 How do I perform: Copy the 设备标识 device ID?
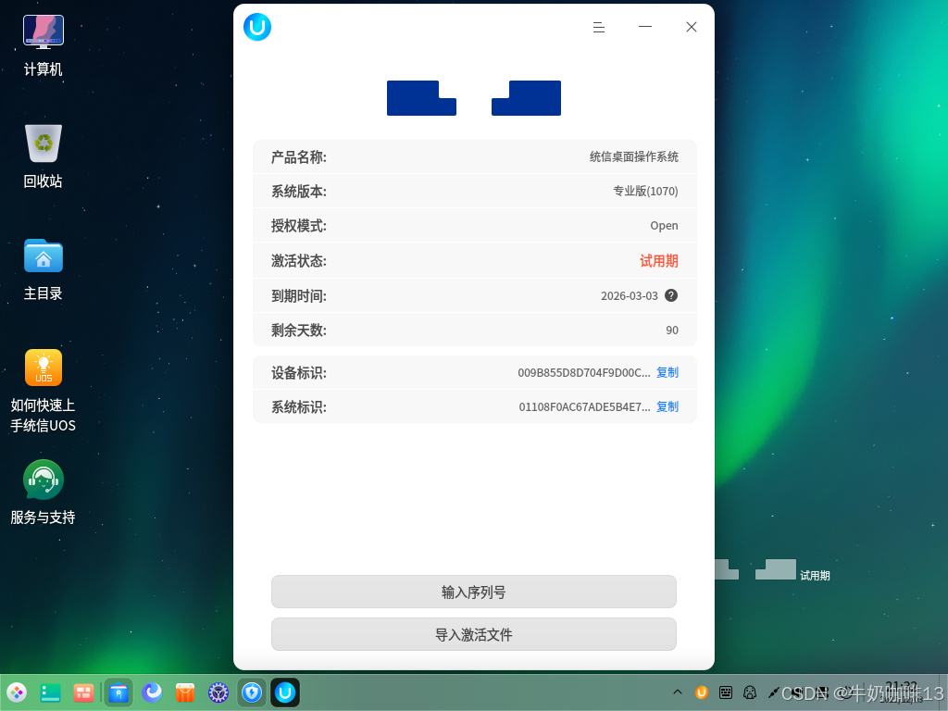(x=667, y=372)
